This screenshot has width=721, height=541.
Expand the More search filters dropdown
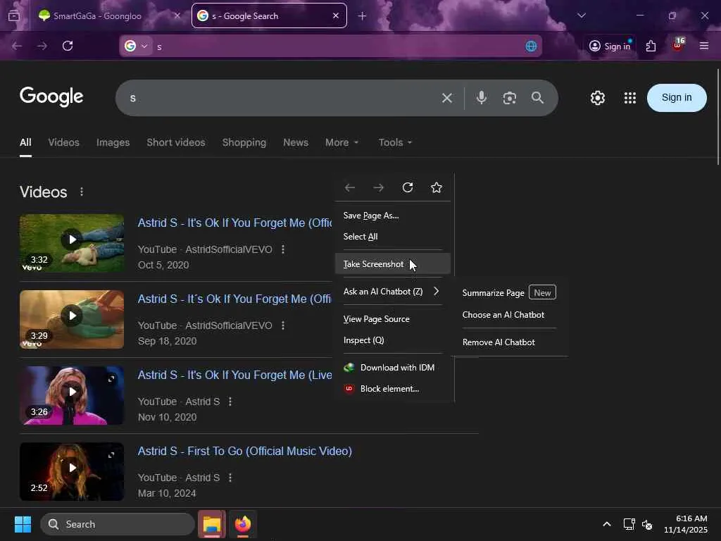pos(341,142)
